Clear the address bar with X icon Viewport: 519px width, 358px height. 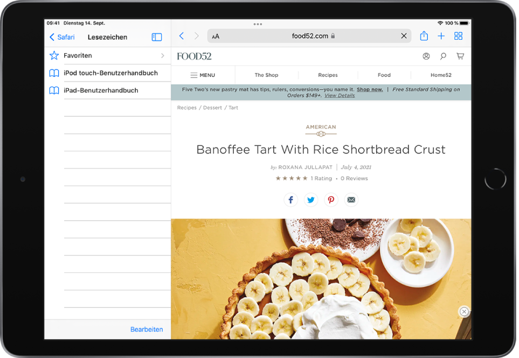[x=404, y=36]
